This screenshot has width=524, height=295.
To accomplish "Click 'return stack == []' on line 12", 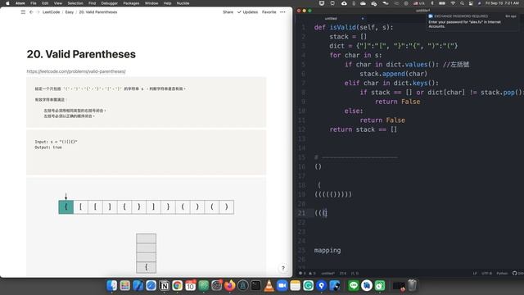I will pyautogui.click(x=364, y=129).
